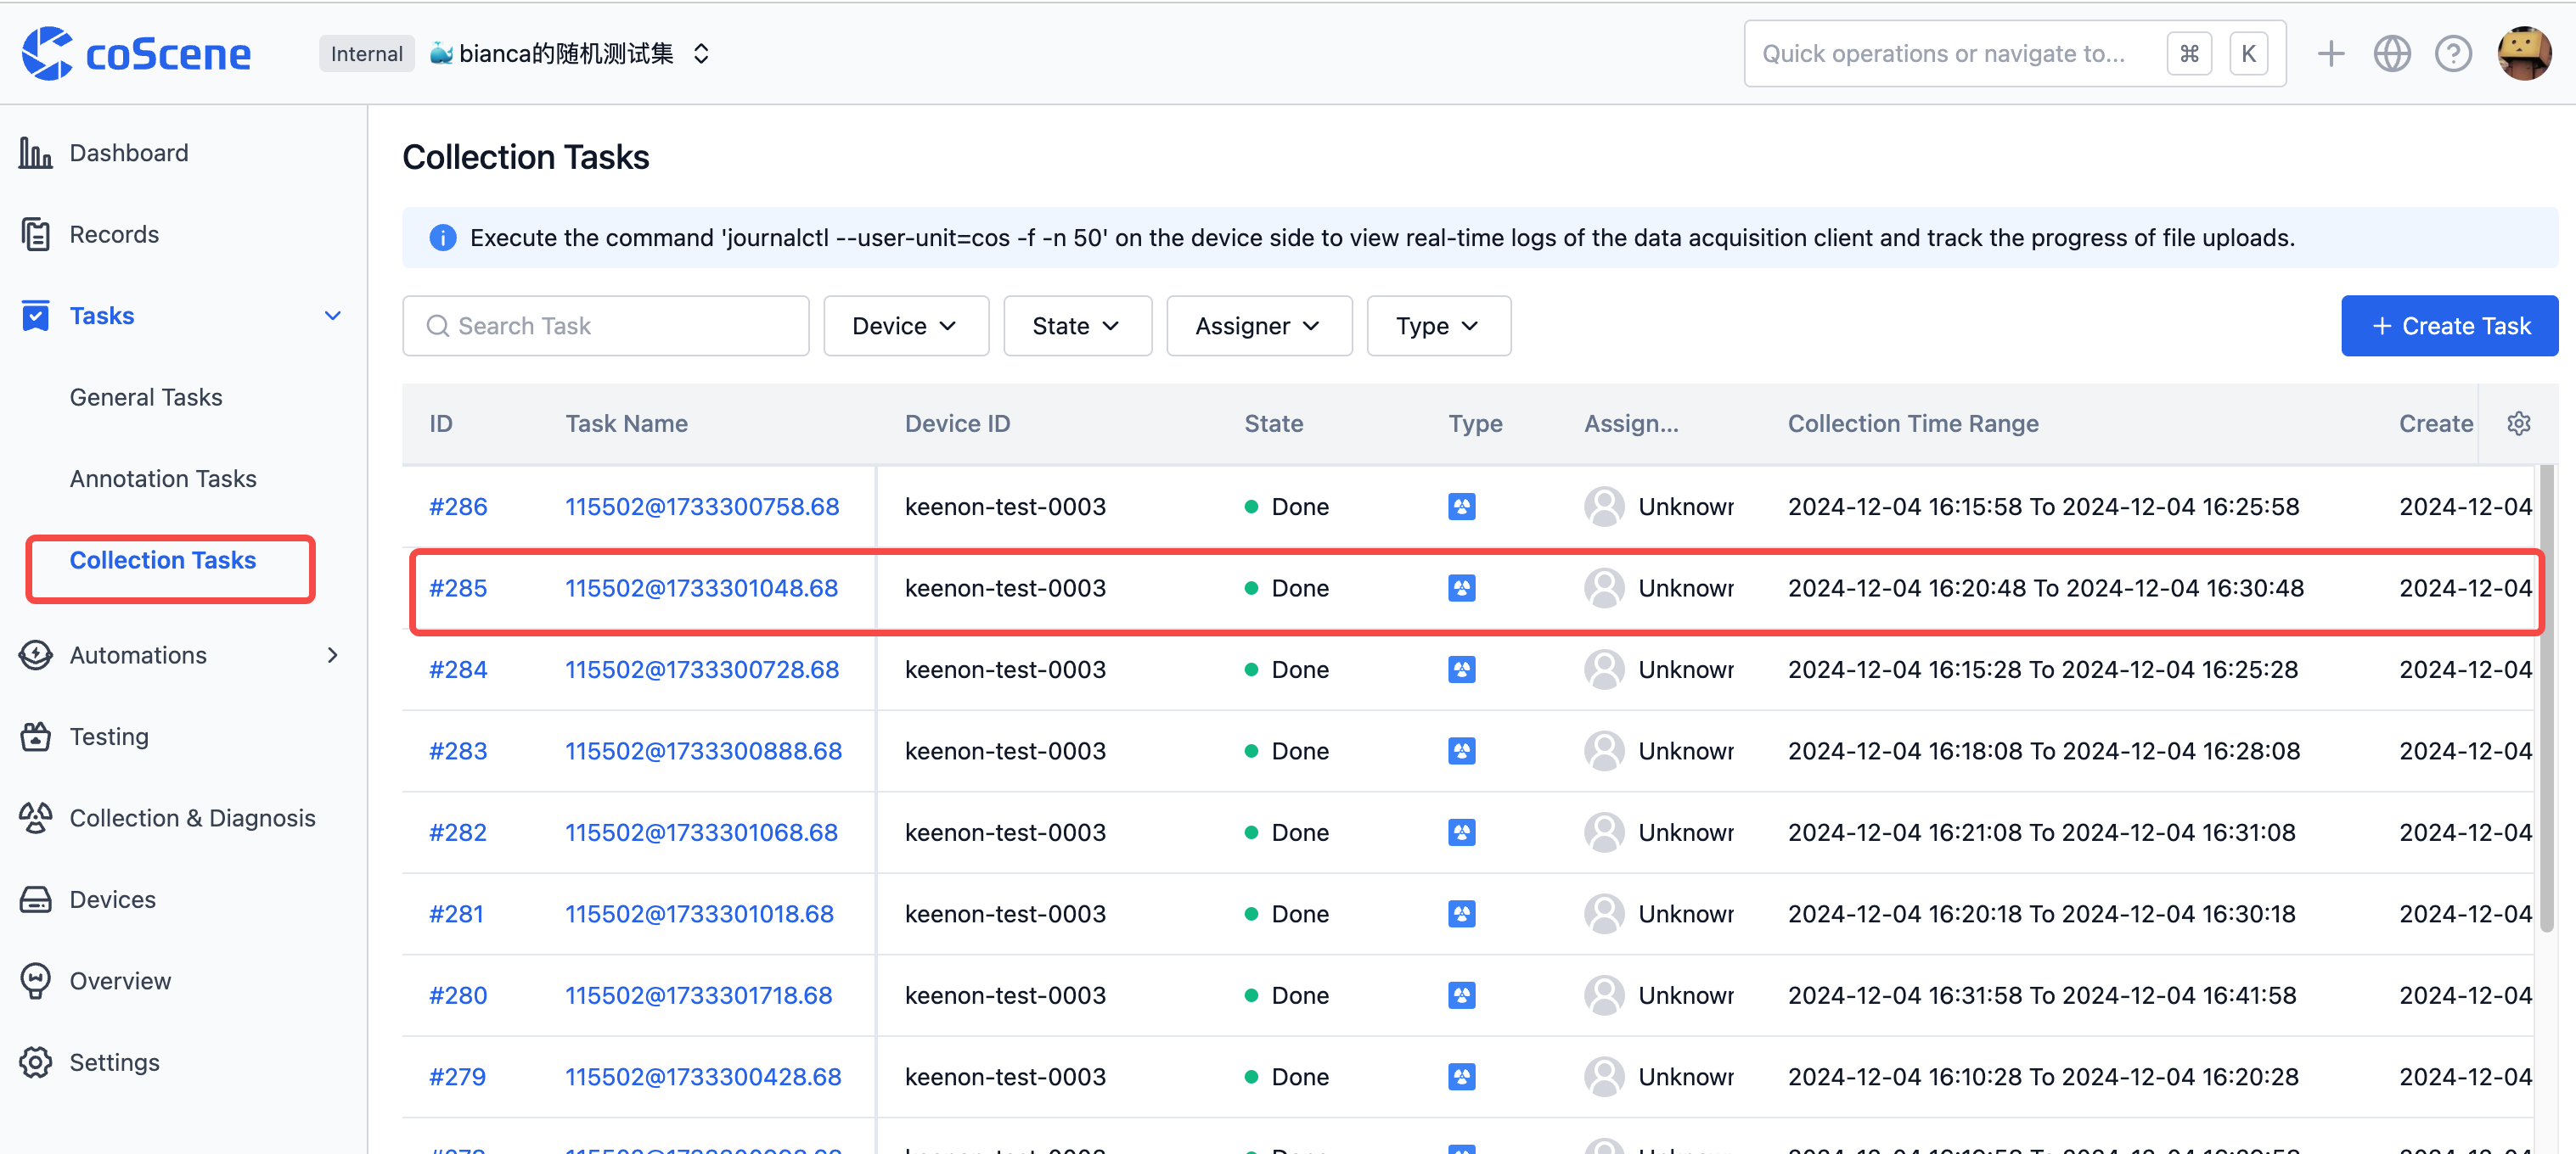Collapse the Tasks menu chevron

pos(333,316)
